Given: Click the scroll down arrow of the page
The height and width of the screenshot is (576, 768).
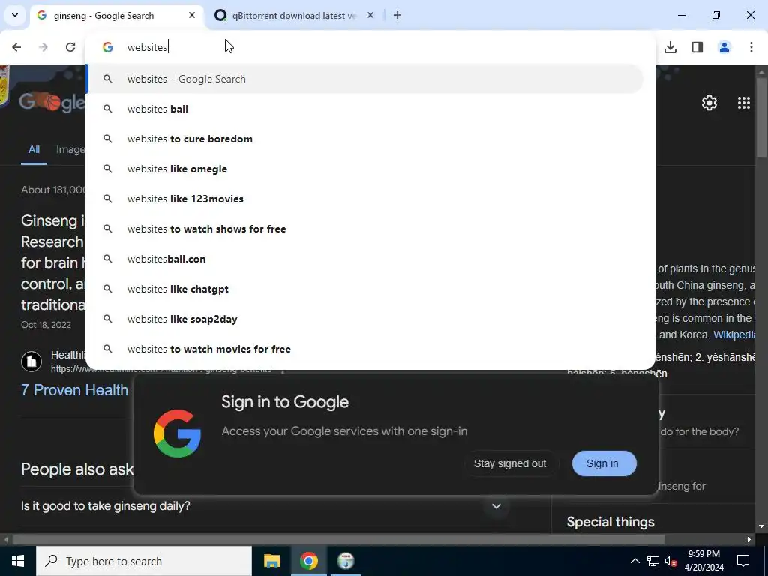Looking at the screenshot, I should [761, 527].
